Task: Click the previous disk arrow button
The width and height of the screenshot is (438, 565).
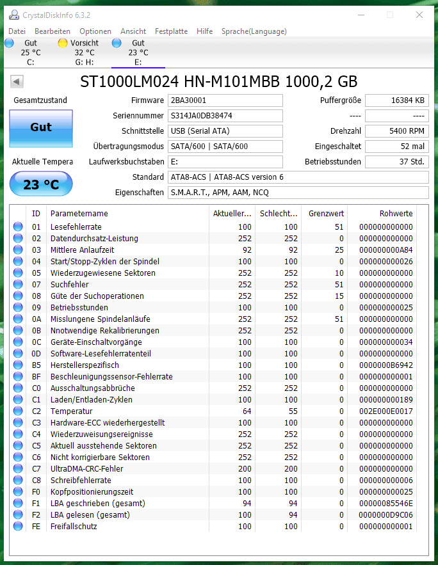Action: [x=17, y=81]
